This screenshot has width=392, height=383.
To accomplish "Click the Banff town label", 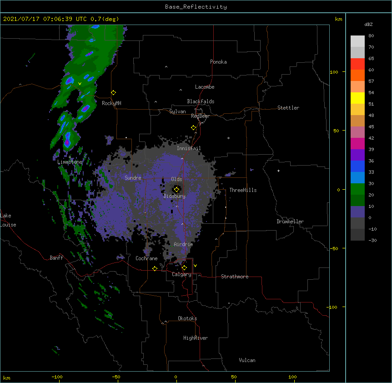I will click(x=56, y=258).
